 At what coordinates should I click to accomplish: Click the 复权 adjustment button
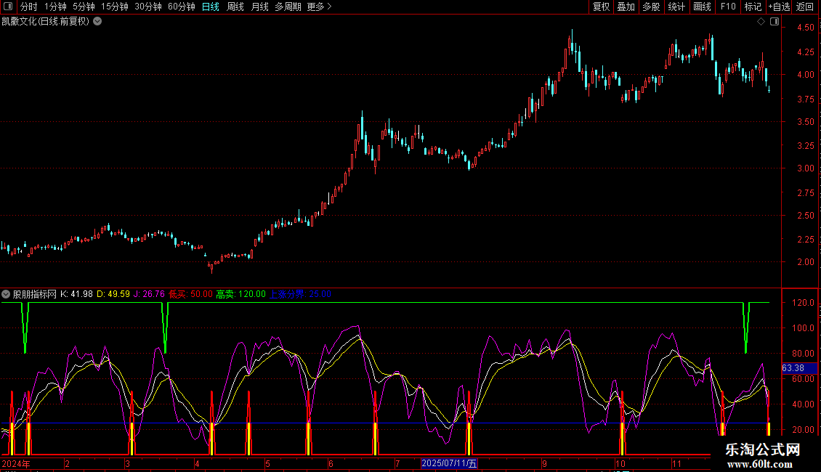(601, 7)
